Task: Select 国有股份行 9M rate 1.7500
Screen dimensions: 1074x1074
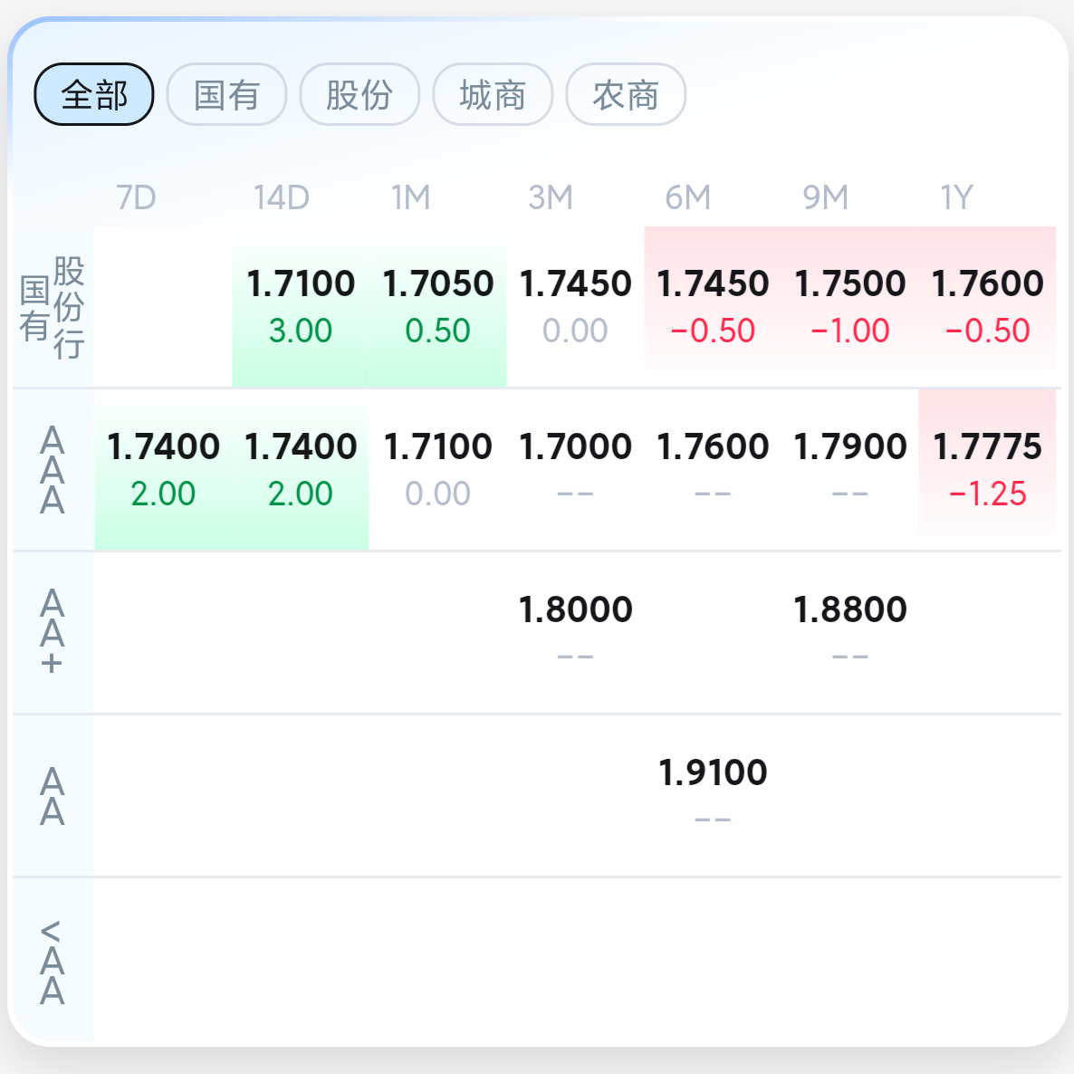Action: (849, 306)
